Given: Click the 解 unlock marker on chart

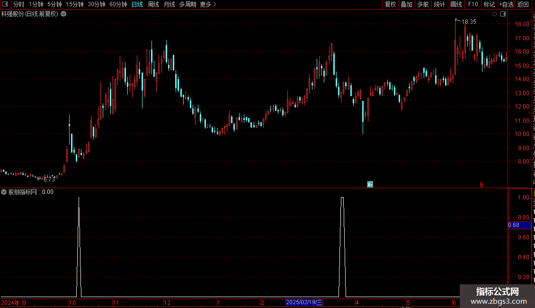Looking at the screenshot, I should [370, 184].
